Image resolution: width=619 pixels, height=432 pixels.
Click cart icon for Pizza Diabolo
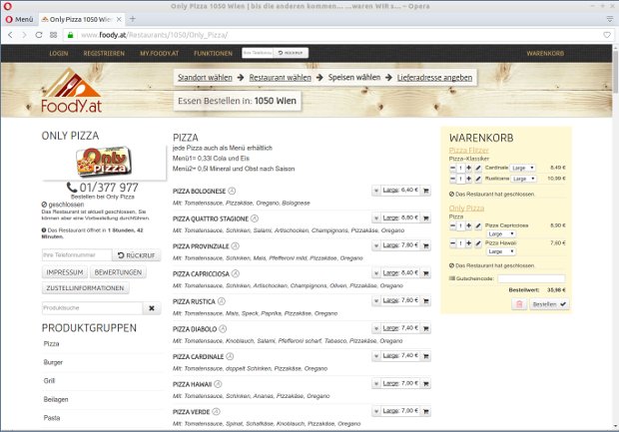pos(425,328)
